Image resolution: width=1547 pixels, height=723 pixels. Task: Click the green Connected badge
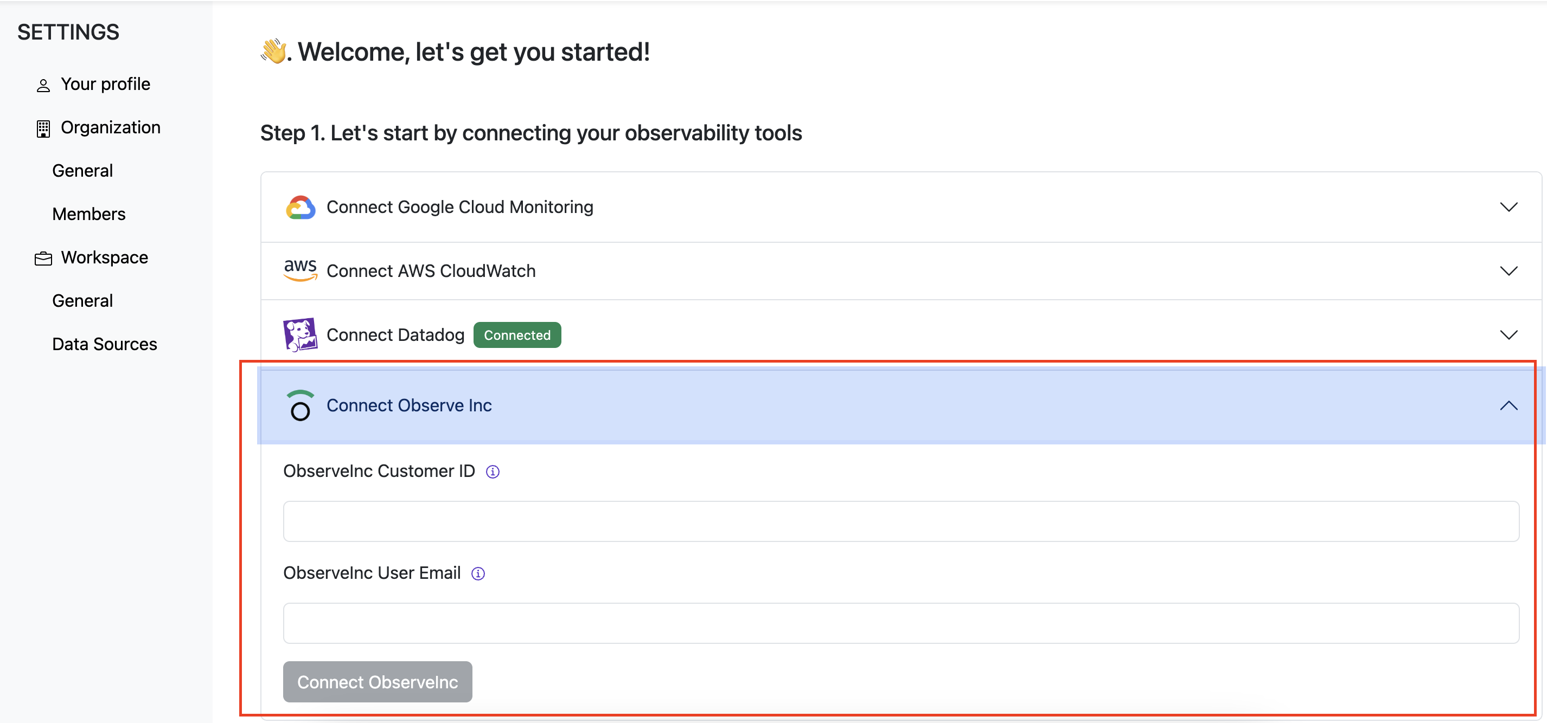click(517, 335)
